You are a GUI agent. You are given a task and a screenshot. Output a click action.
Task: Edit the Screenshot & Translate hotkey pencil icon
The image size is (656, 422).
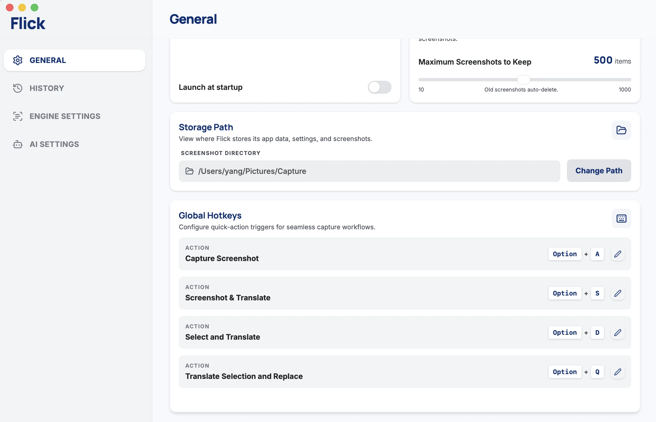[617, 293]
